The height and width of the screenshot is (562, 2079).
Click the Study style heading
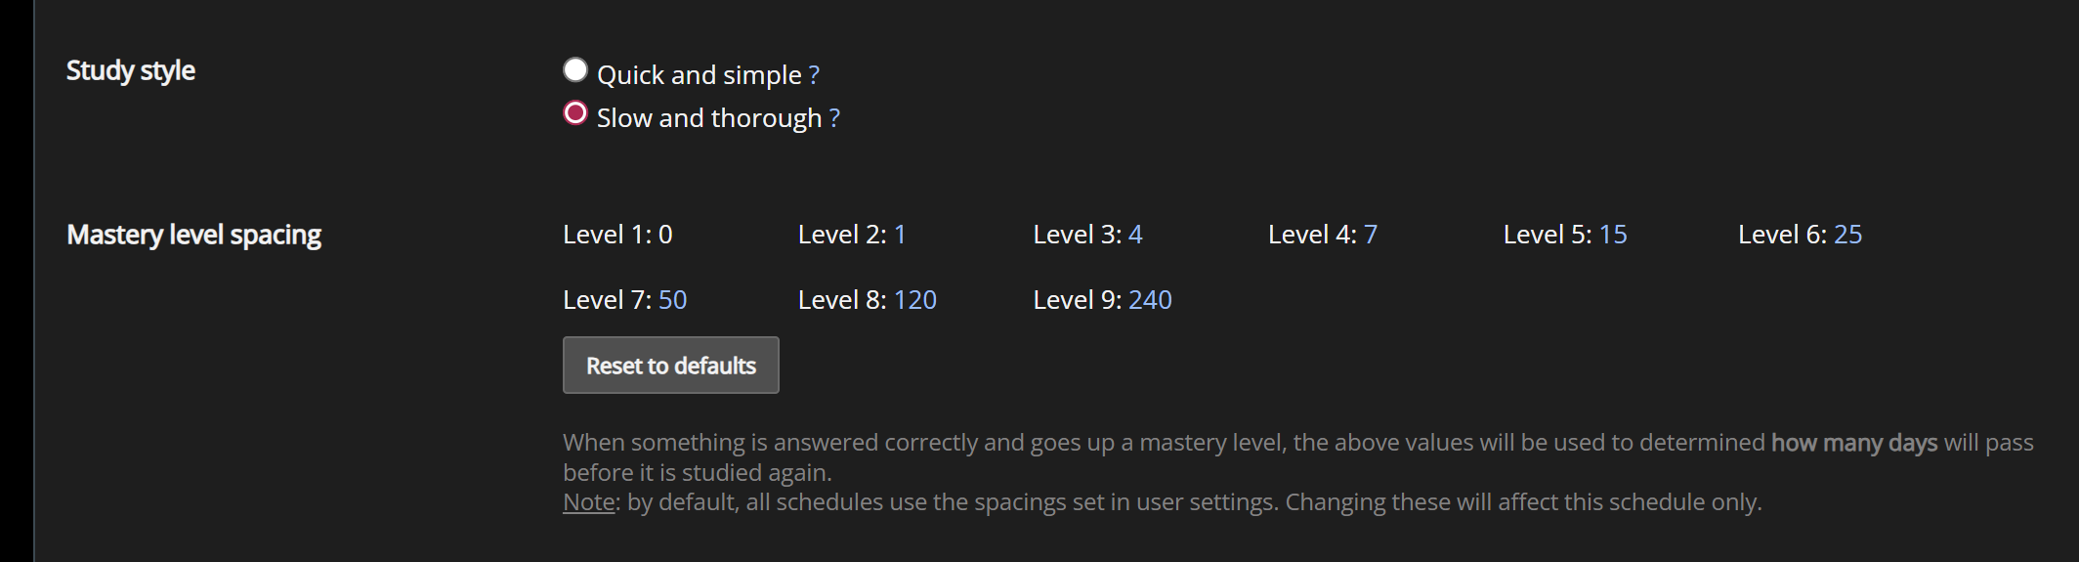click(x=131, y=70)
